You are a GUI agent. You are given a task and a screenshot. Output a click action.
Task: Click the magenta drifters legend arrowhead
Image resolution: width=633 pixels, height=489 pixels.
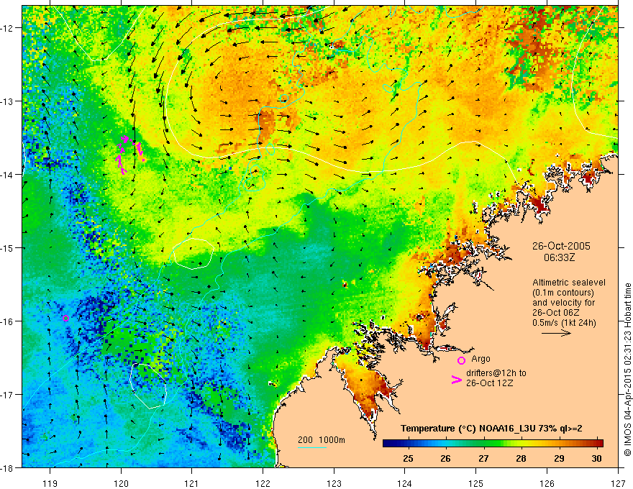[456, 379]
